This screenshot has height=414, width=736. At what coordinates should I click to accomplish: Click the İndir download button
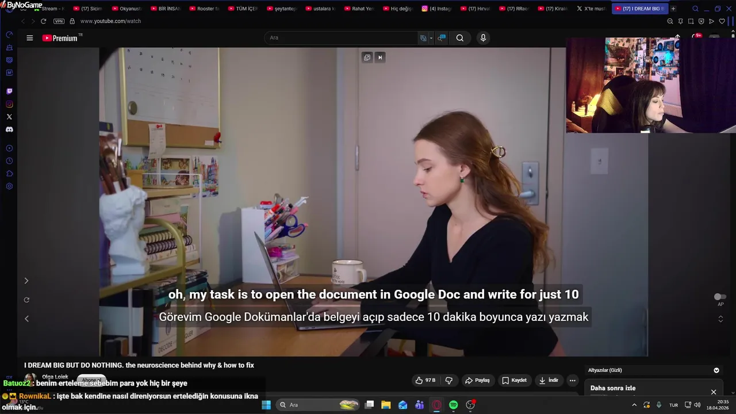(x=549, y=380)
